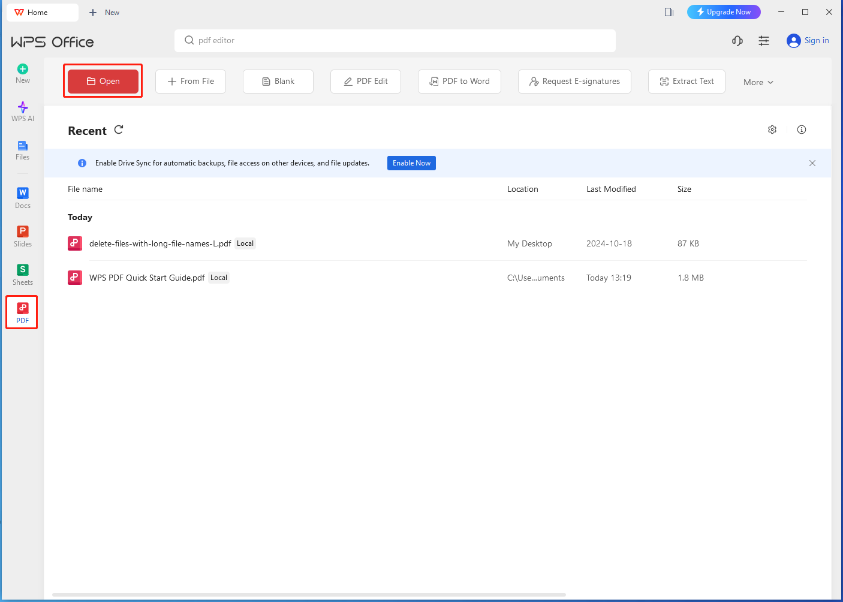
Task: Click the WPS Office logo
Action: (52, 42)
